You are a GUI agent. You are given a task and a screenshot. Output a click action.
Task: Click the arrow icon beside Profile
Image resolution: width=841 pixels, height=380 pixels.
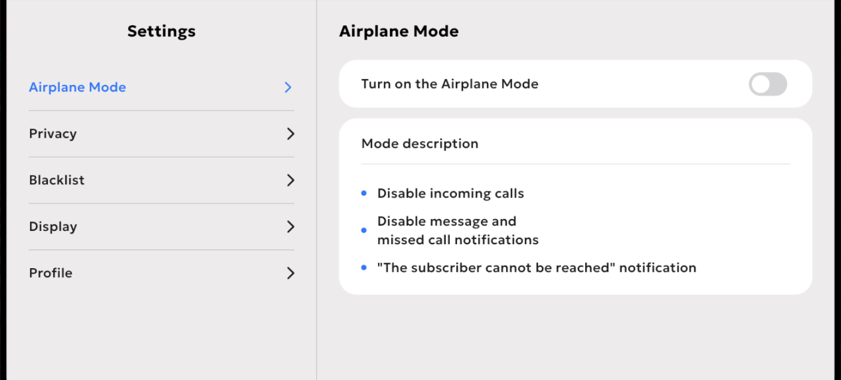click(291, 273)
